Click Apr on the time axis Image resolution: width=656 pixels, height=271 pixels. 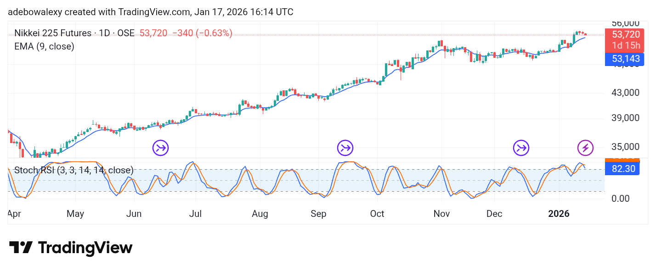14,213
